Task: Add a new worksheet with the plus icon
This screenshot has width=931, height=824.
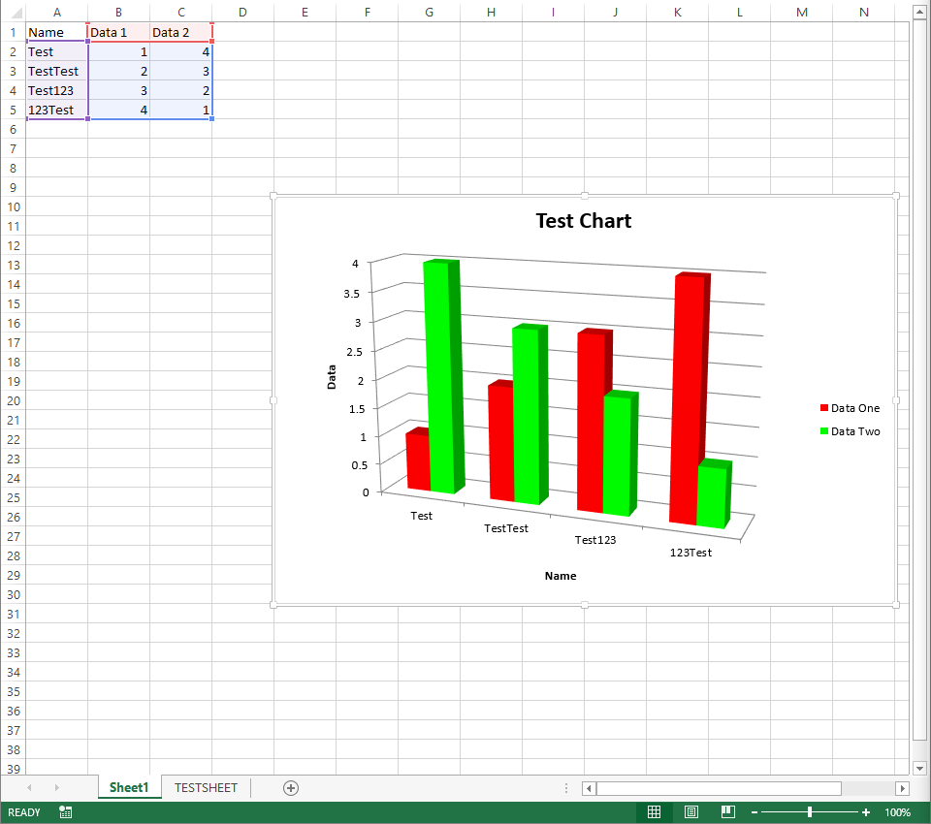Action: (x=290, y=788)
